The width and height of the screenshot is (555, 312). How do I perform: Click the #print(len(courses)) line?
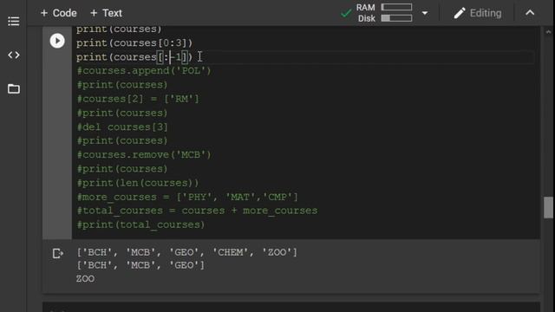pos(138,183)
